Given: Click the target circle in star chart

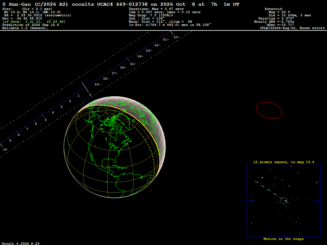Looking at the screenshot, I should (284, 200).
